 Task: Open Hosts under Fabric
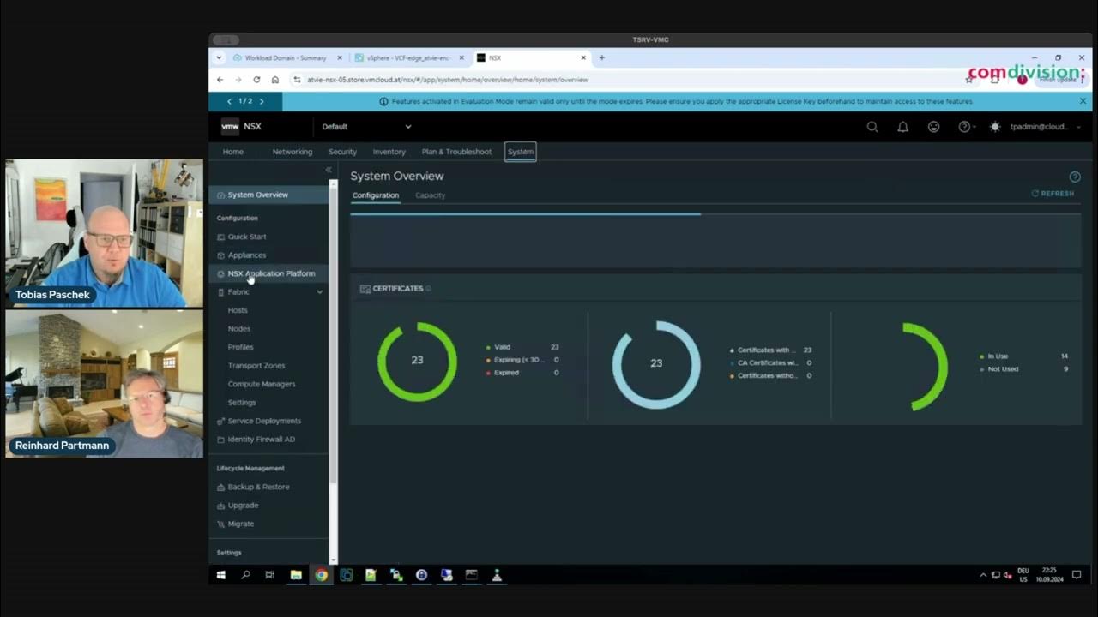(238, 310)
